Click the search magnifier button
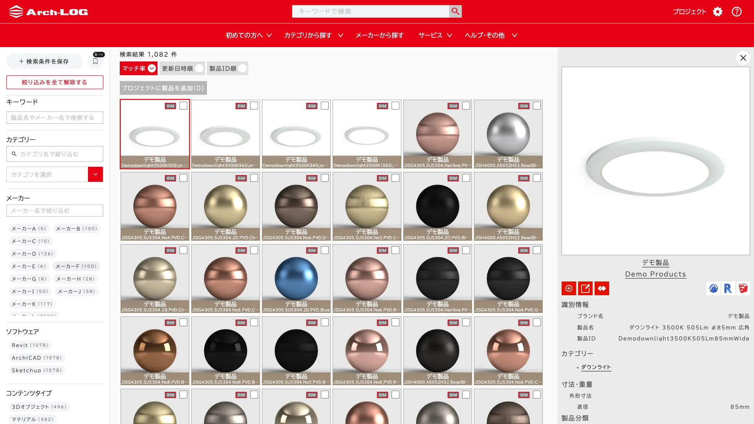 (455, 11)
